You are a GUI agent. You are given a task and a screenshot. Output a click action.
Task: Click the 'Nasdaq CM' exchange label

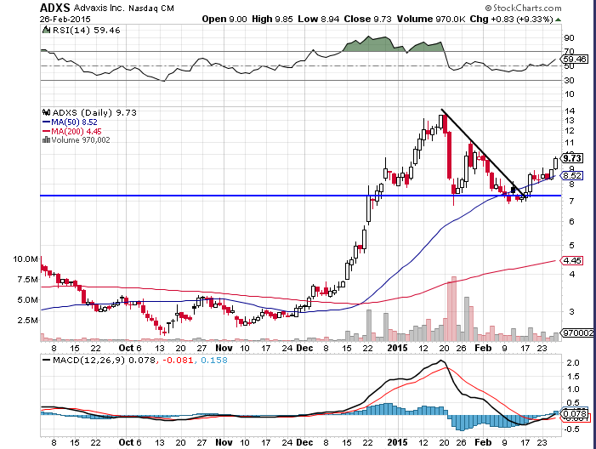tap(150, 8)
